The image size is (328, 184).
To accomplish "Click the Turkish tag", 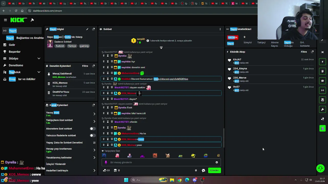I will (60, 46).
